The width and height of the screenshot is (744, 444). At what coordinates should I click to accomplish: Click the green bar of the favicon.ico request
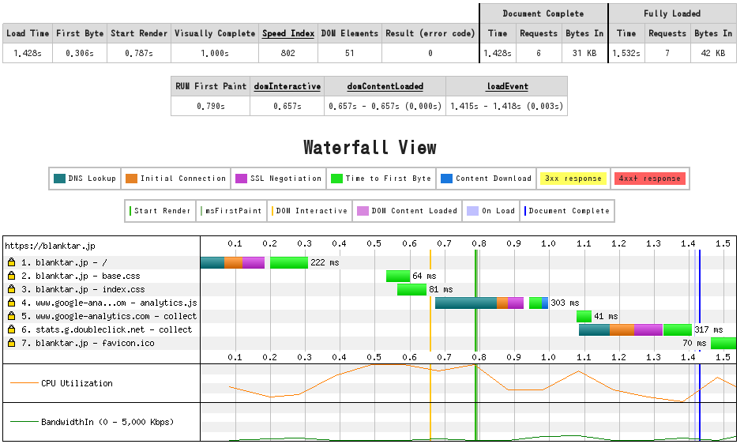723,343
